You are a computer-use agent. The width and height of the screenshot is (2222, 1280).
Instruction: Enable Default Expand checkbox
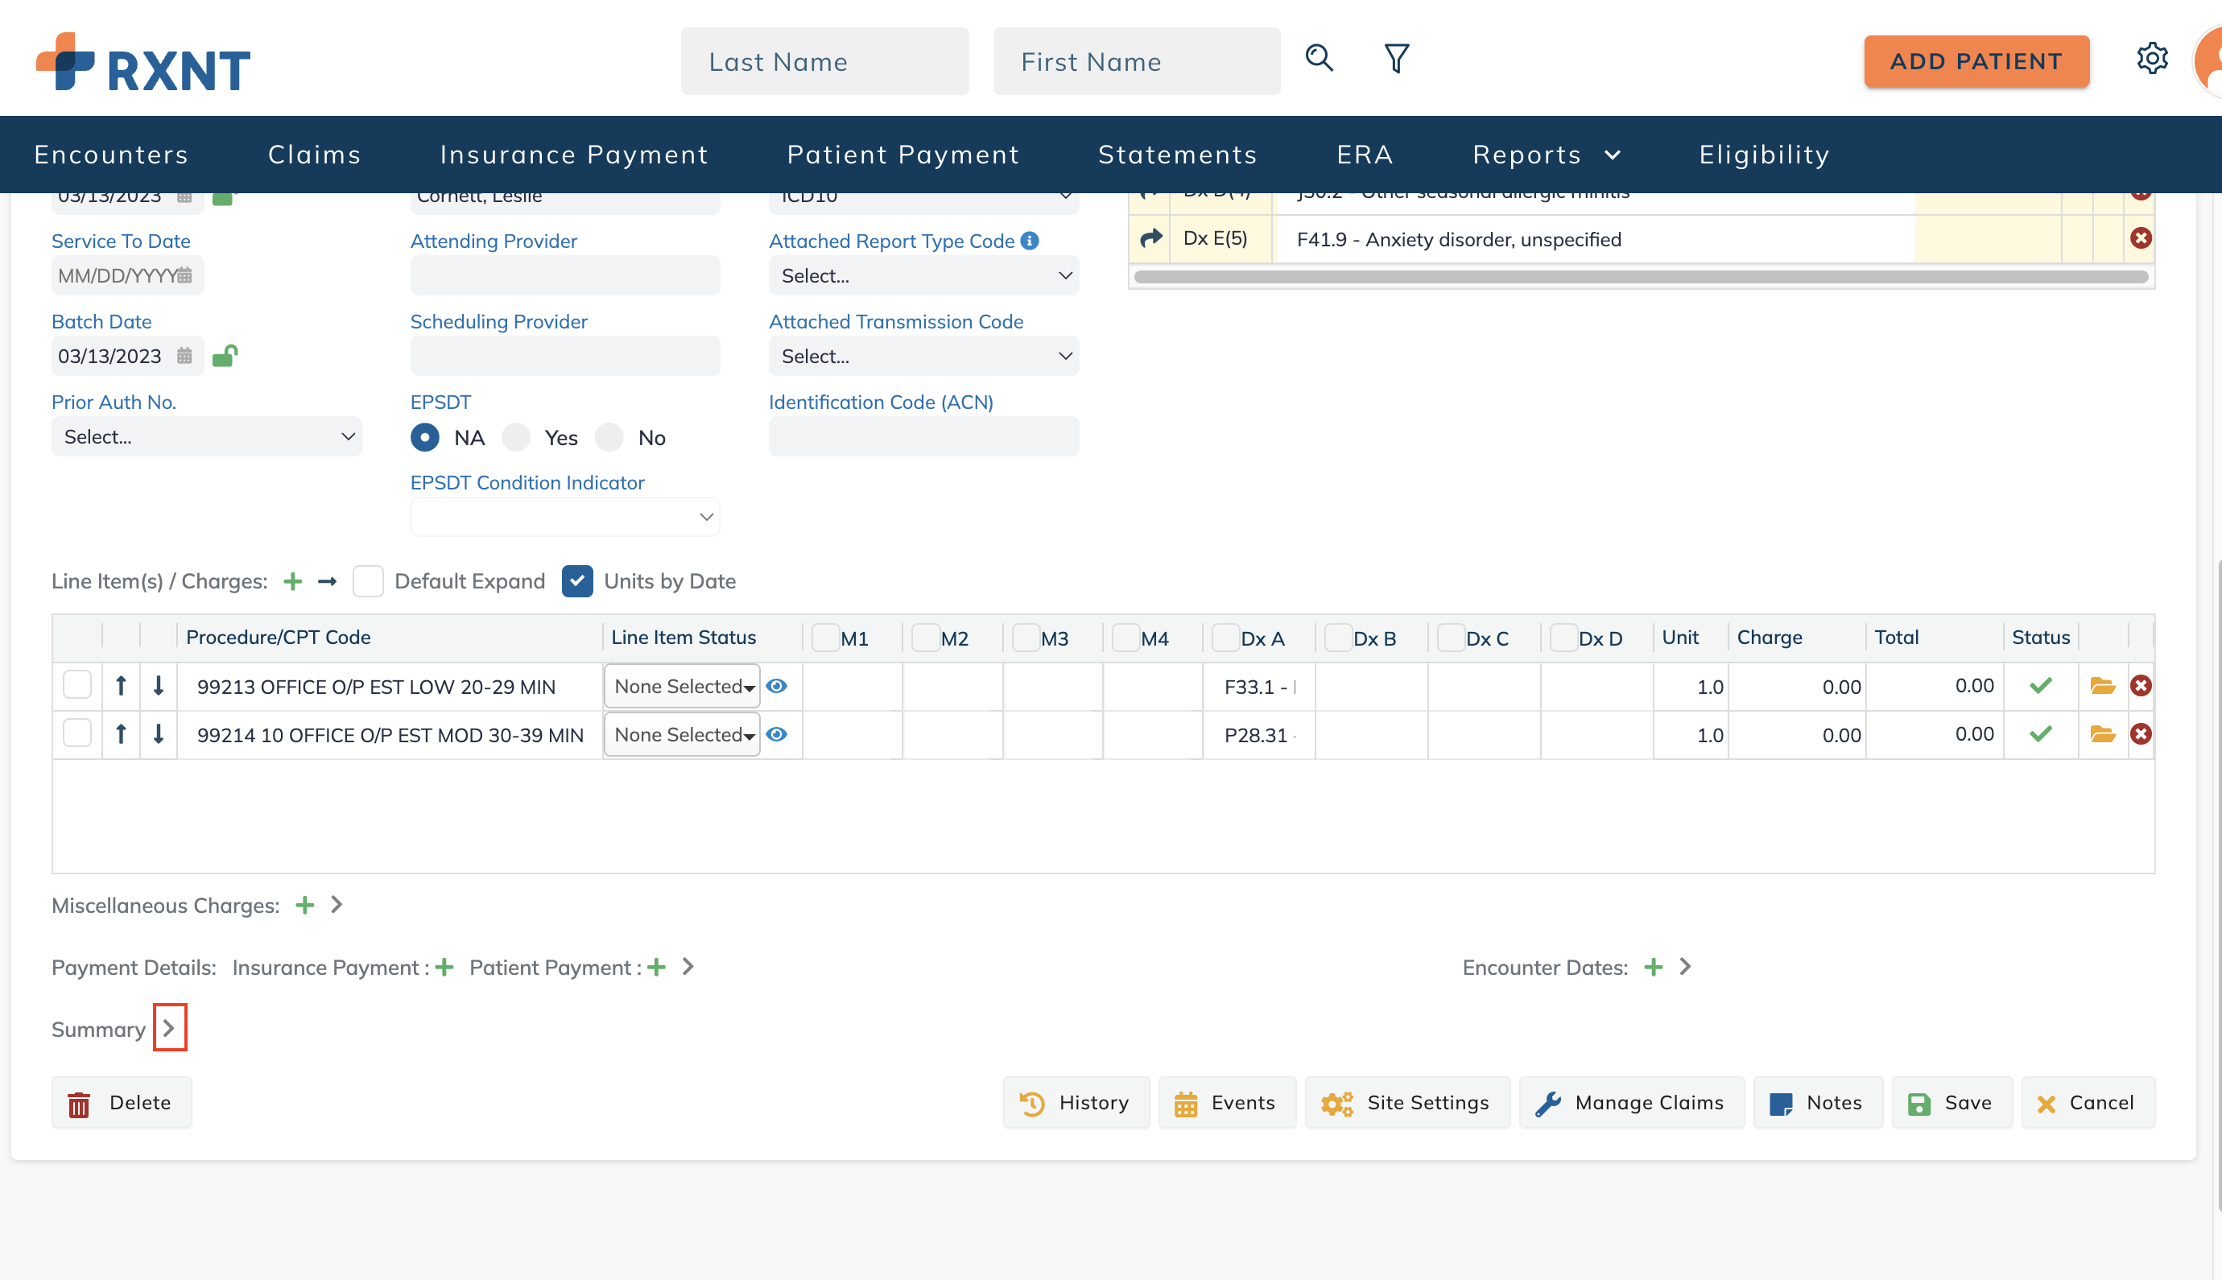(367, 581)
